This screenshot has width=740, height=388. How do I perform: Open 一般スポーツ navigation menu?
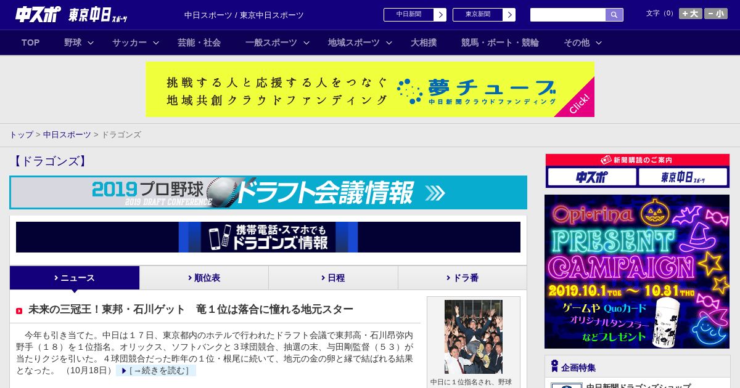(271, 42)
